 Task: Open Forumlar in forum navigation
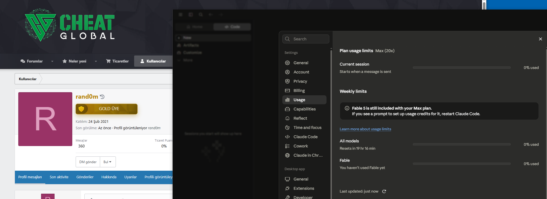pyautogui.click(x=32, y=61)
